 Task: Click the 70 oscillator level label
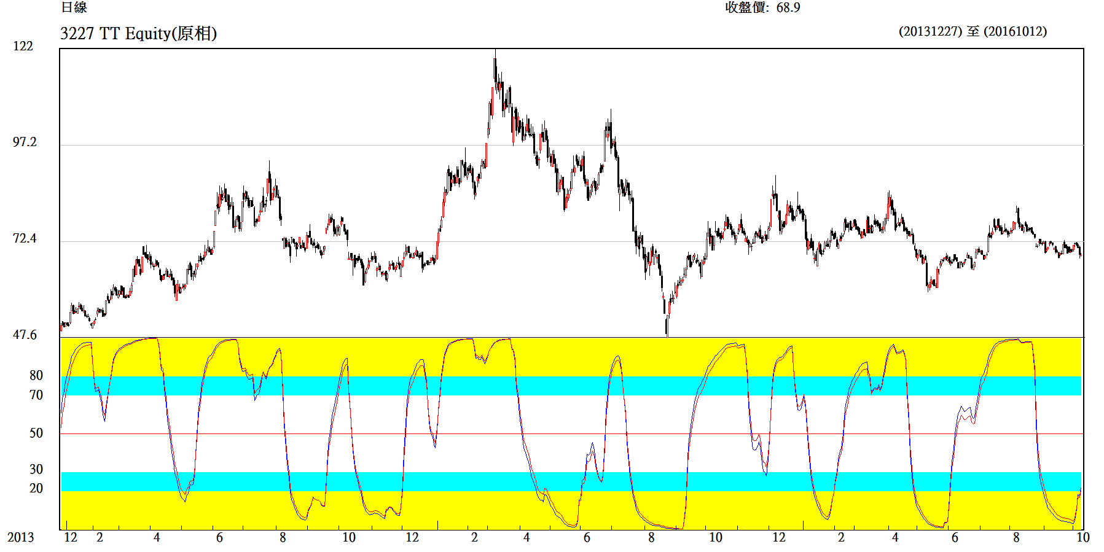click(x=36, y=395)
